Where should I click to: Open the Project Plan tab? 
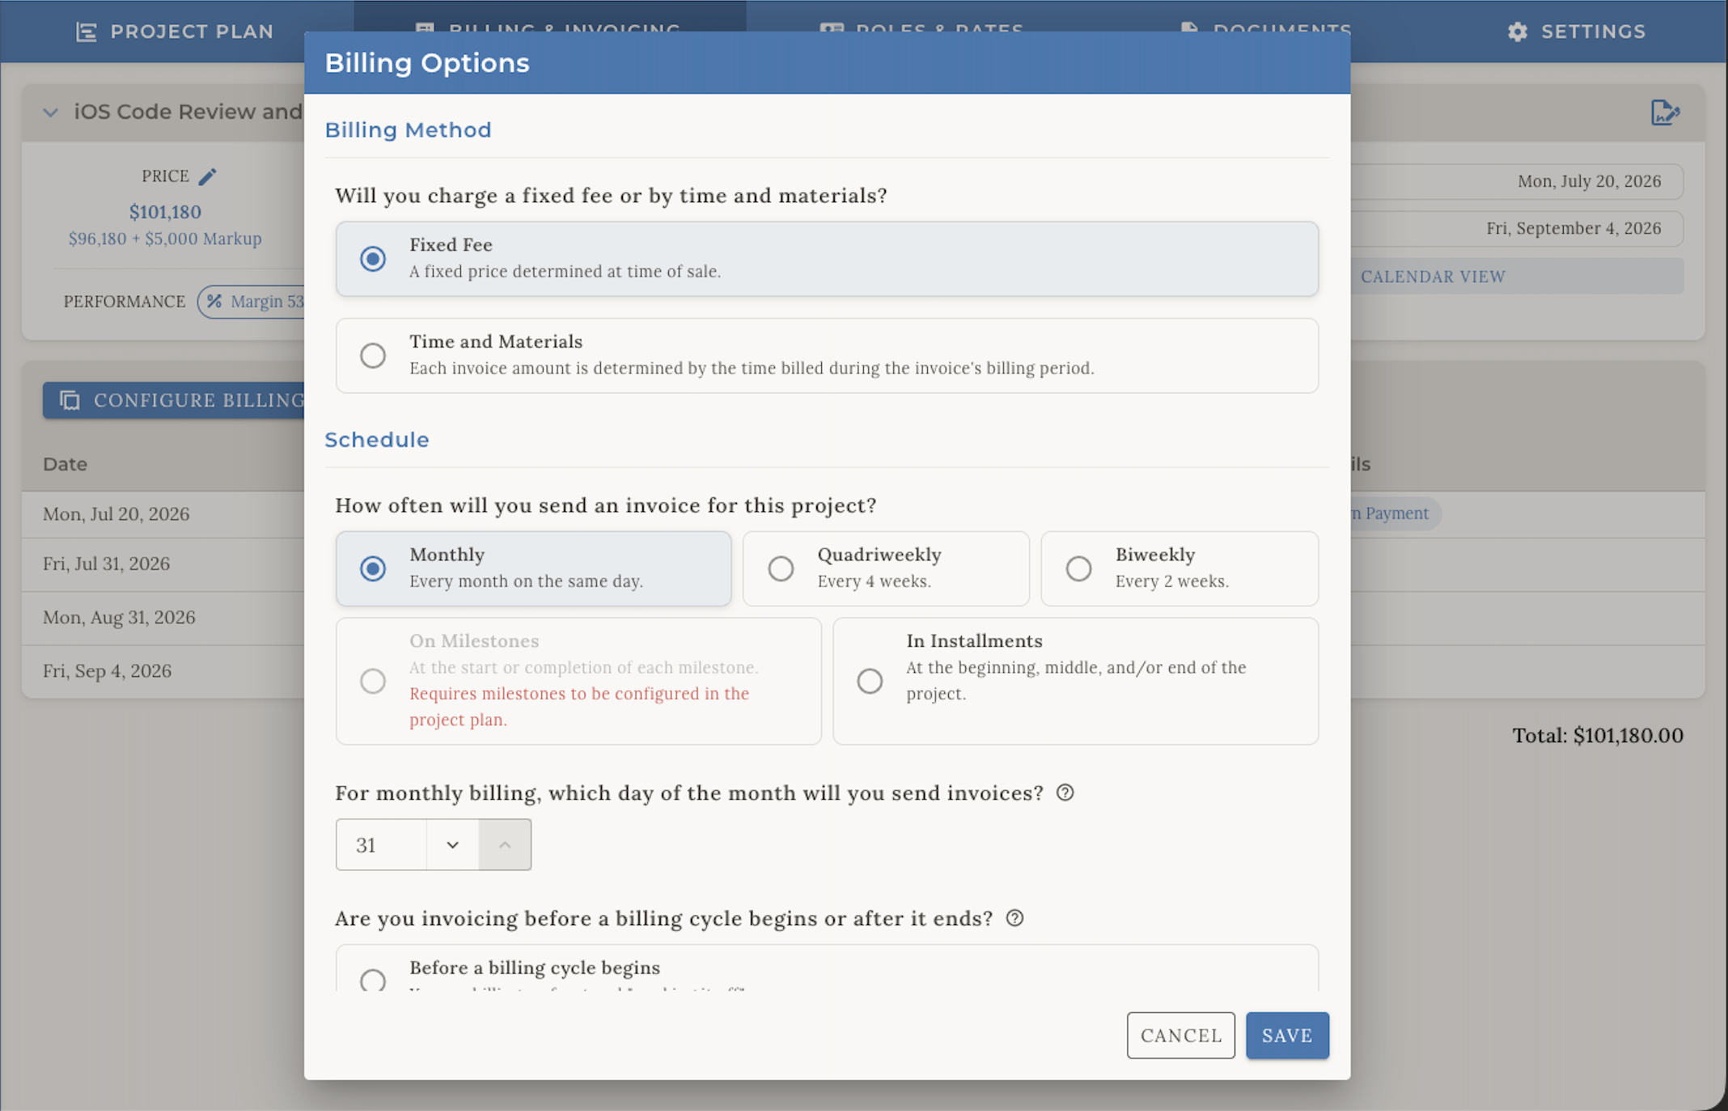point(175,32)
